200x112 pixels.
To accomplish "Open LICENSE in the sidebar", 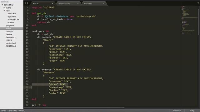I will pyautogui.click(x=9, y=40).
